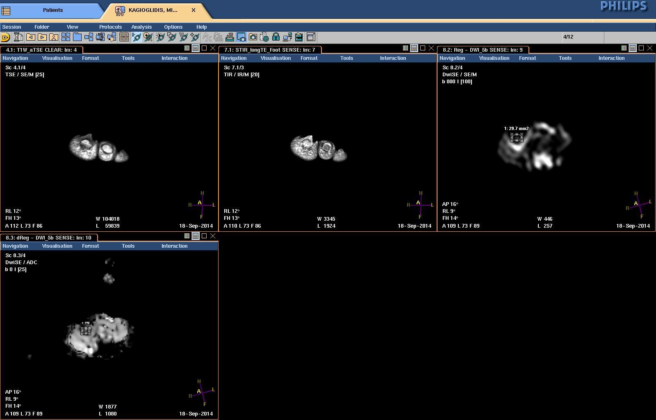Toggle highlighted view icon on Reg DWI_5b viewport
The width and height of the screenshot is (656, 420).
coord(633,48)
